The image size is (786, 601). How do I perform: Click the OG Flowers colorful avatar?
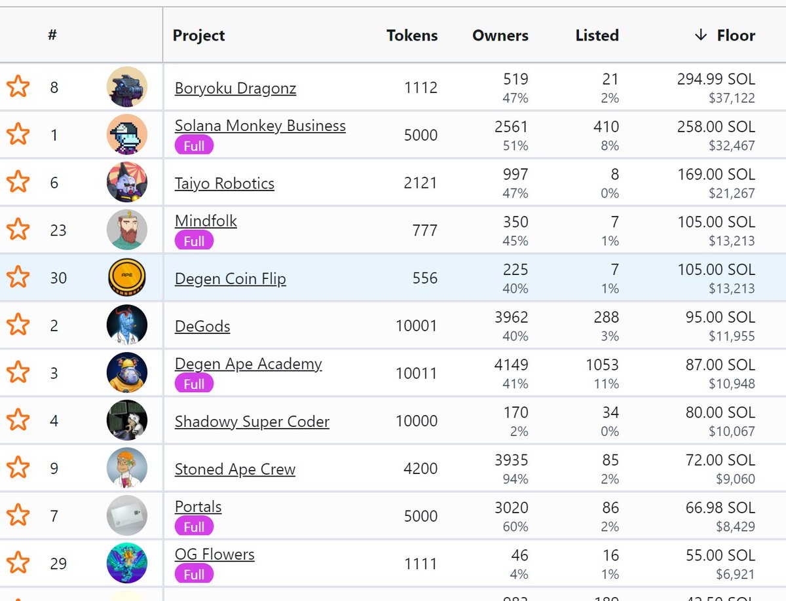pos(127,563)
